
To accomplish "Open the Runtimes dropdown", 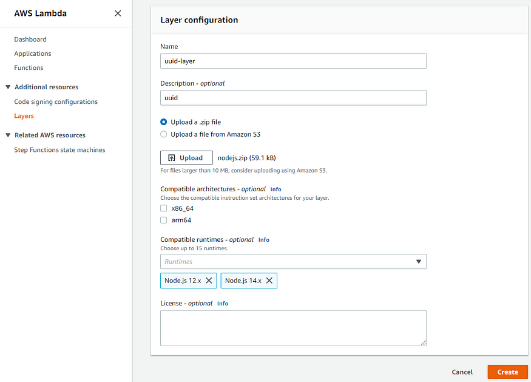I will click(x=293, y=261).
